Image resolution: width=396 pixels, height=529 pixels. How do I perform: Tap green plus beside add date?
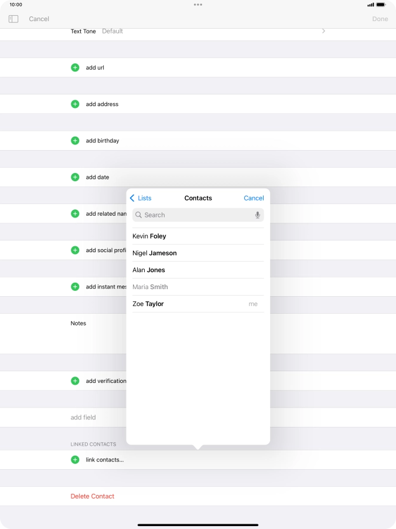tap(75, 177)
